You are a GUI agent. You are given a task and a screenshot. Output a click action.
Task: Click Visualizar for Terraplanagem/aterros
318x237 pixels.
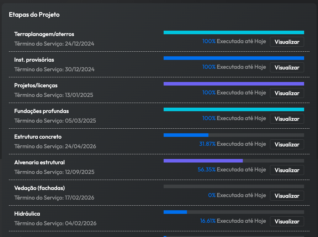287,42
